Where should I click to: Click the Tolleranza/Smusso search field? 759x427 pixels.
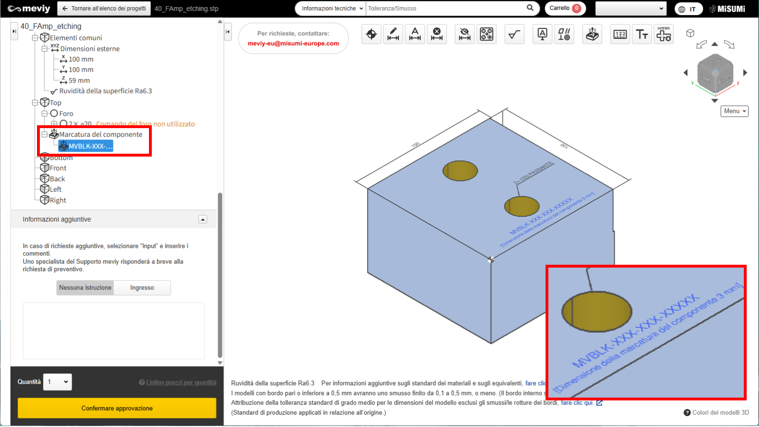446,9
